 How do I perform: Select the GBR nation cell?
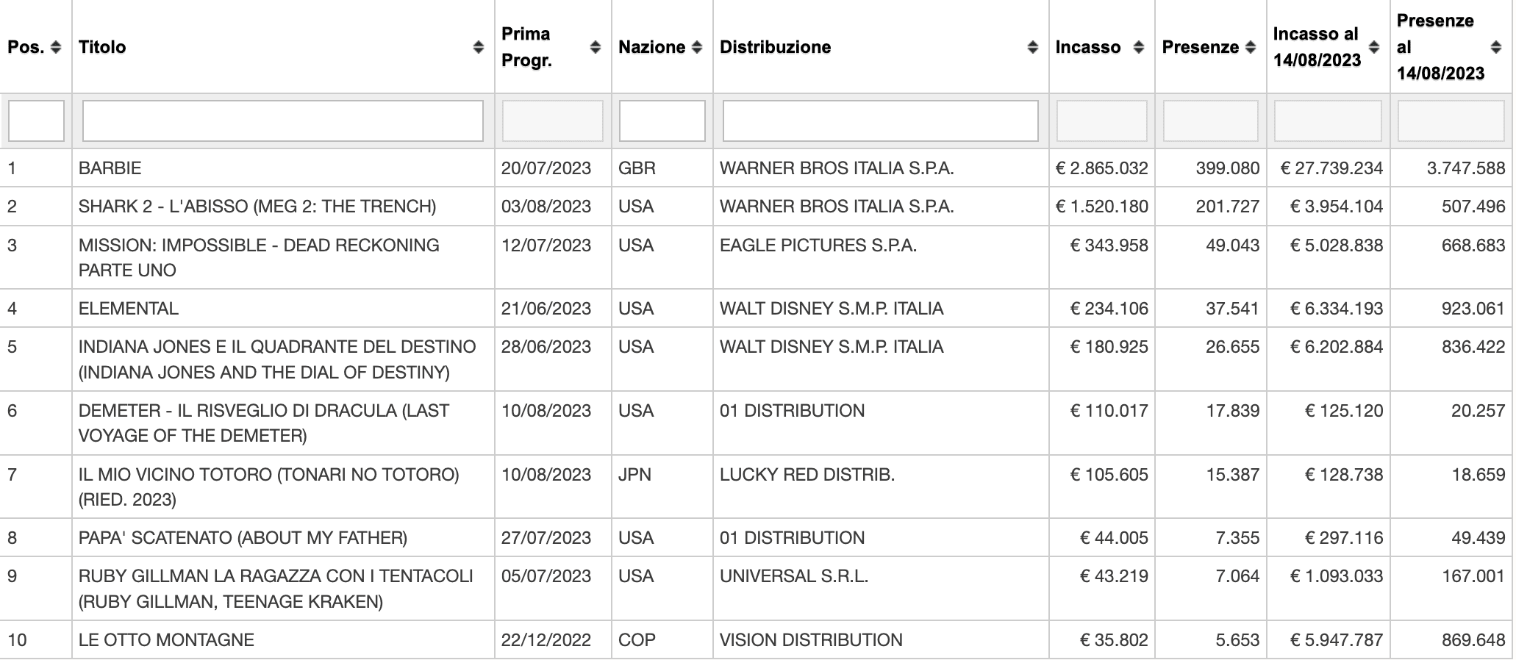tap(637, 168)
